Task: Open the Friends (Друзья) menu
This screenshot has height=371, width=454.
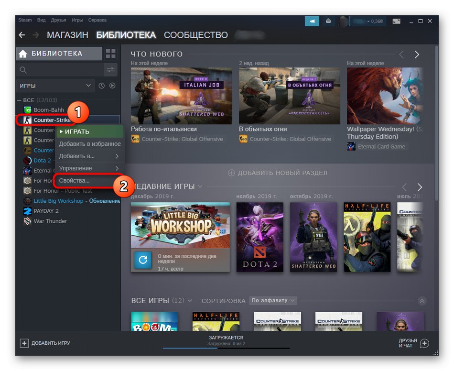Action: [x=58, y=20]
